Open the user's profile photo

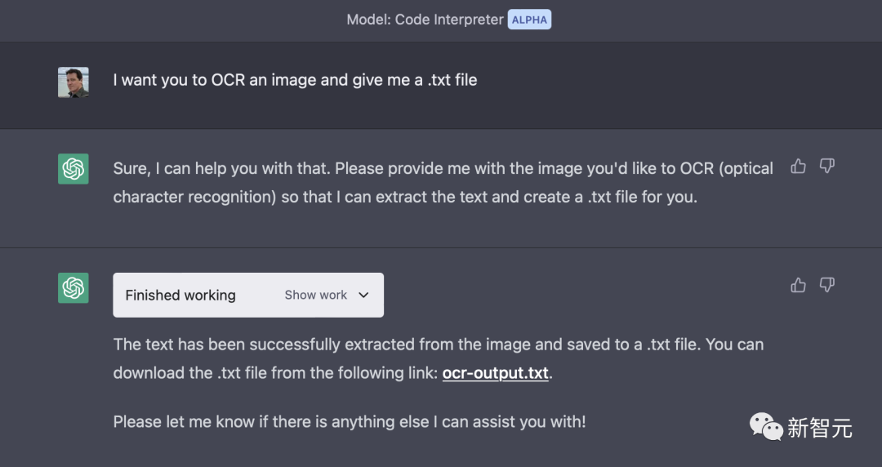pos(73,82)
